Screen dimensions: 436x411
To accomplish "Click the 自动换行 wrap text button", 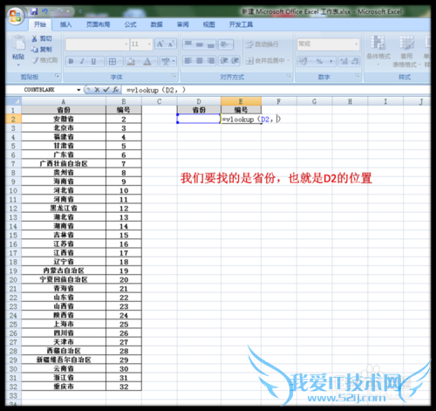I will pos(262,45).
